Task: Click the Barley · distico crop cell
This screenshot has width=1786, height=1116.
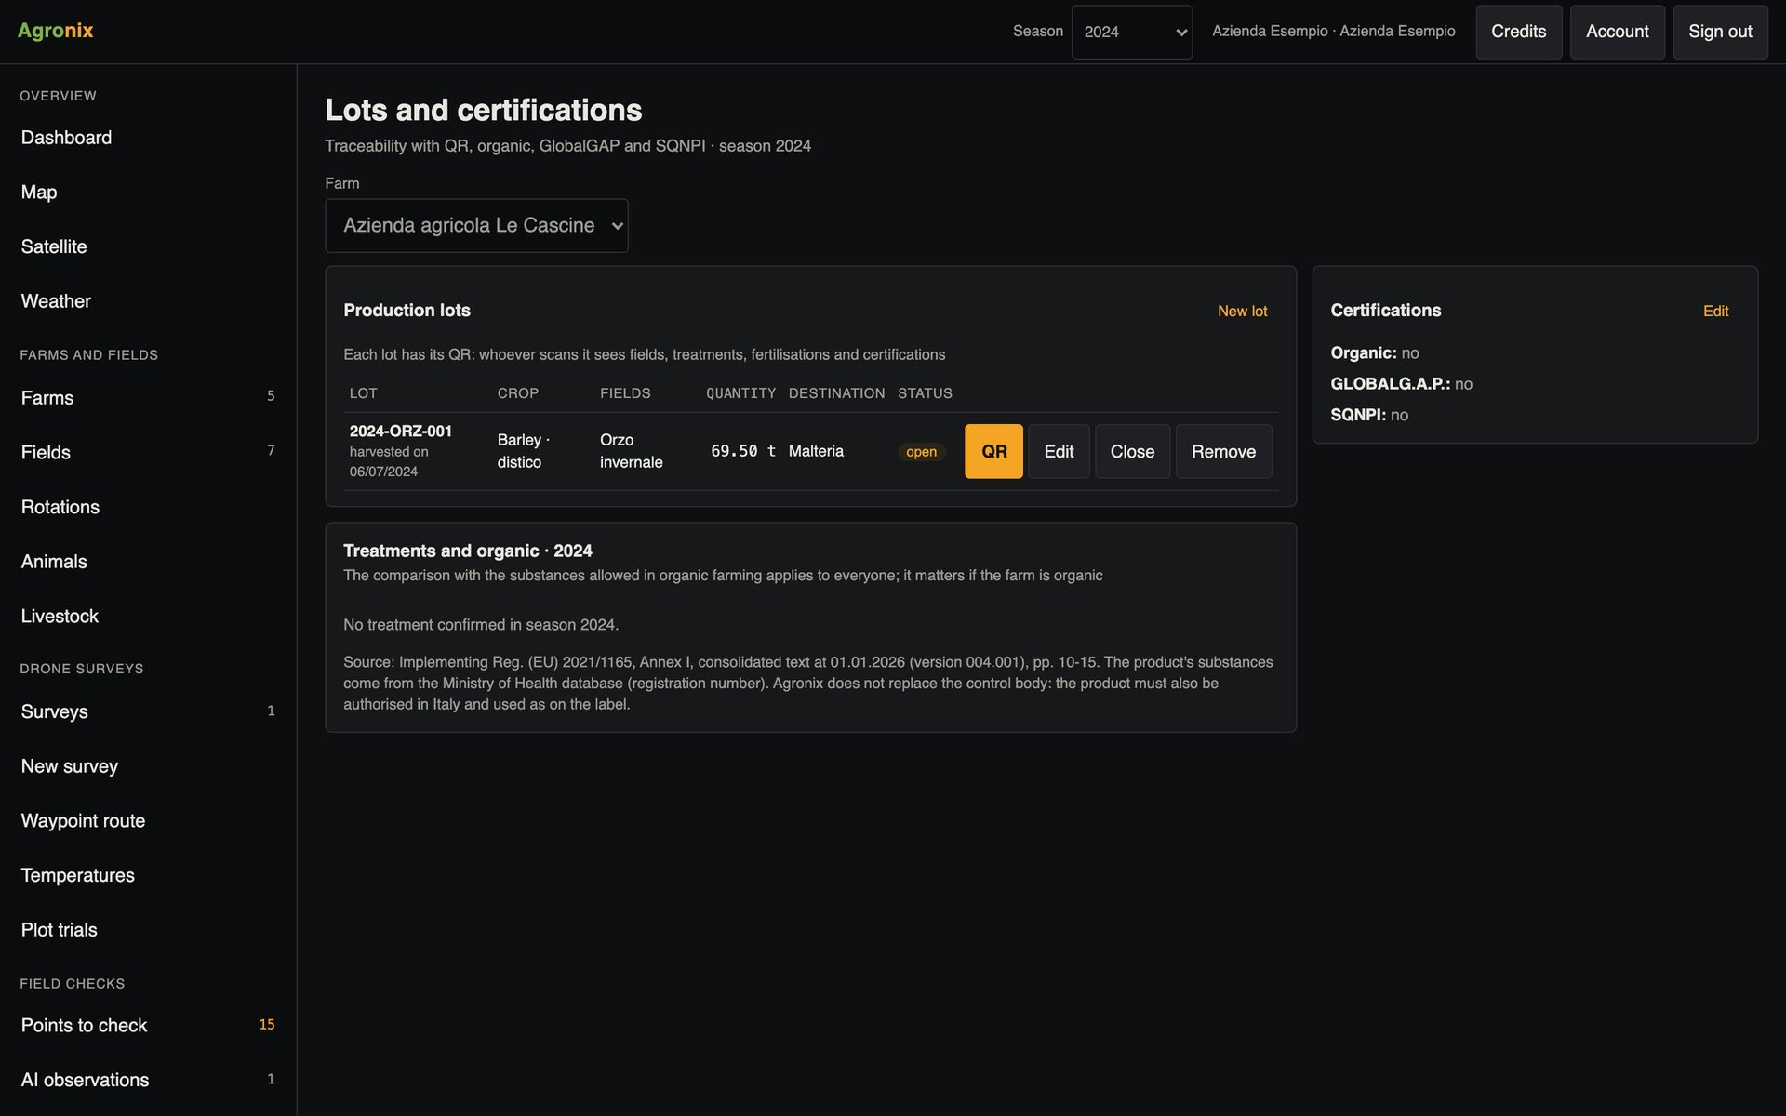Action: click(x=524, y=451)
